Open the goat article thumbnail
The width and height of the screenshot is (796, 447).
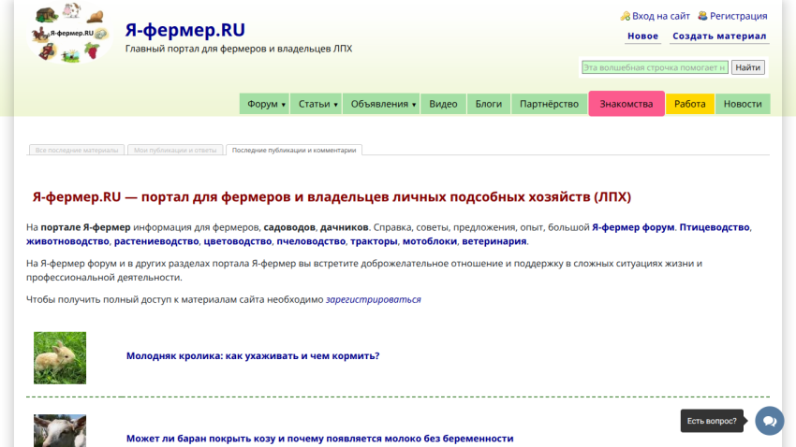[60, 431]
